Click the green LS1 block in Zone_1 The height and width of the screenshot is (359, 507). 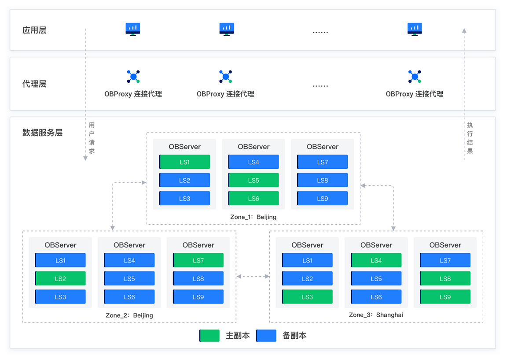pos(185,162)
